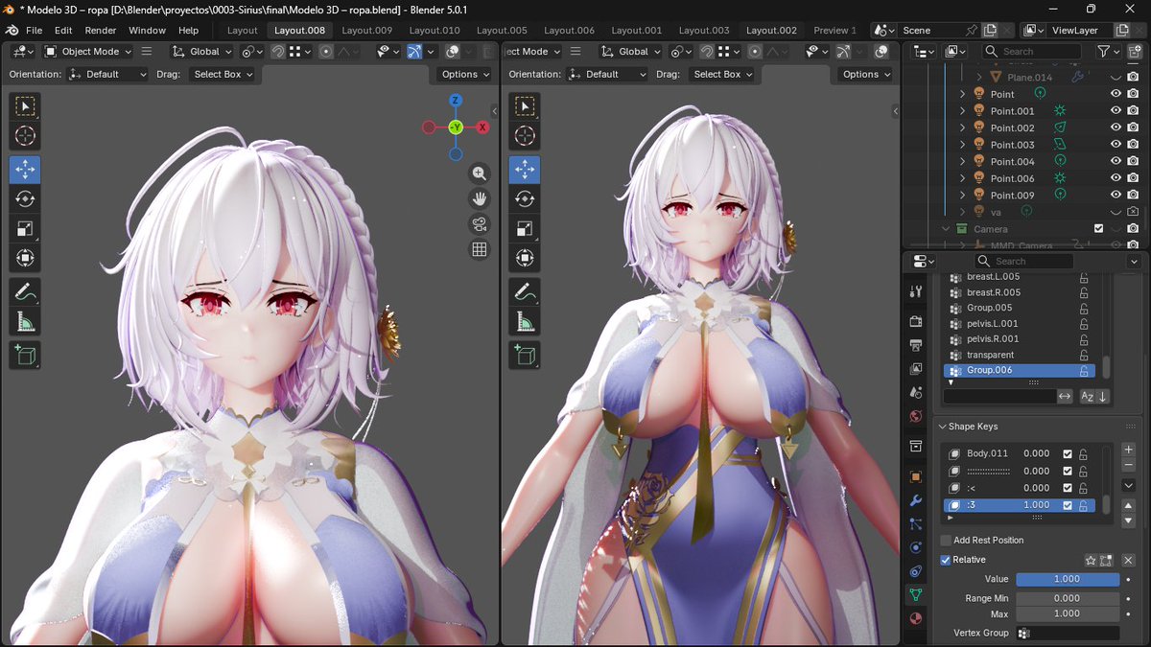
Task: Switch to the Layout.009 workspace tab
Action: click(366, 31)
